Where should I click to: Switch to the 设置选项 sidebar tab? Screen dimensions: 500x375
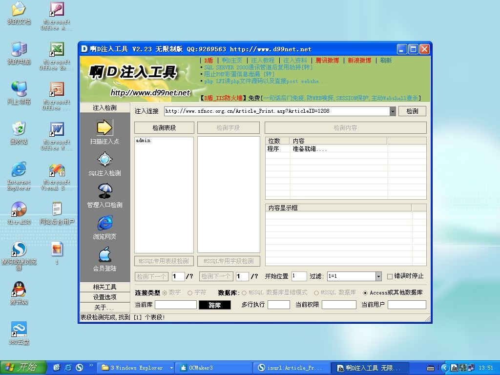tap(104, 297)
